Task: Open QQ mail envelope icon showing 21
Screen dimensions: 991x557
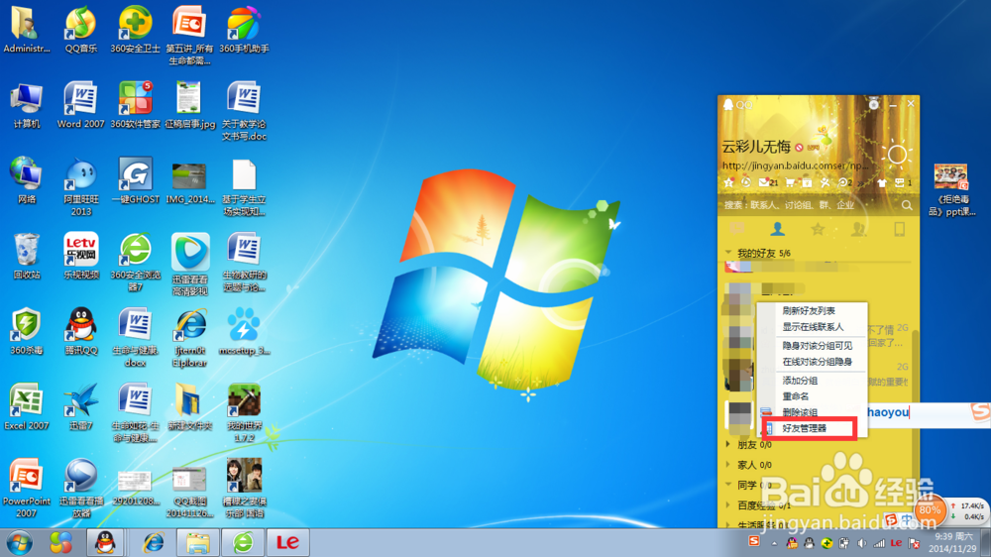Action: pyautogui.click(x=767, y=182)
